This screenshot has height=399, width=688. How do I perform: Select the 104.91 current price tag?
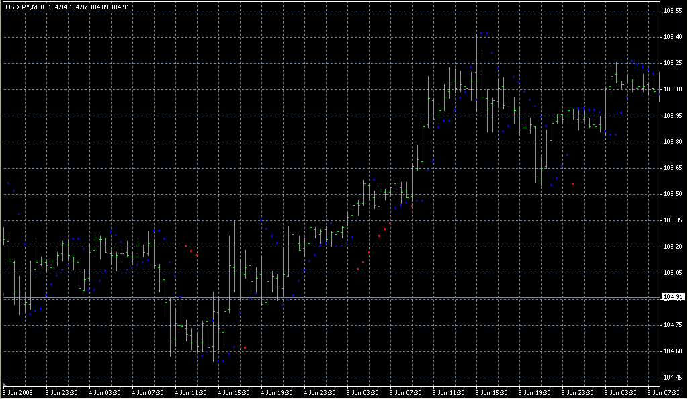click(673, 297)
